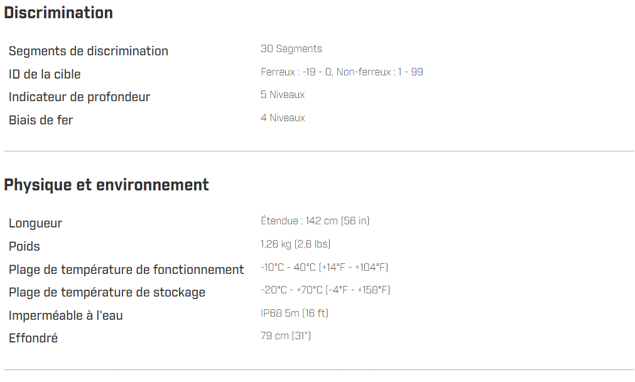The image size is (635, 382).
Task: Select the Imperméable à l'eau label
Action: tap(66, 315)
